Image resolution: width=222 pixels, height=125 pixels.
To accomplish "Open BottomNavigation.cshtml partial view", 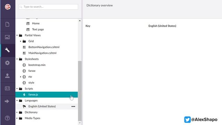I will point(44,47).
